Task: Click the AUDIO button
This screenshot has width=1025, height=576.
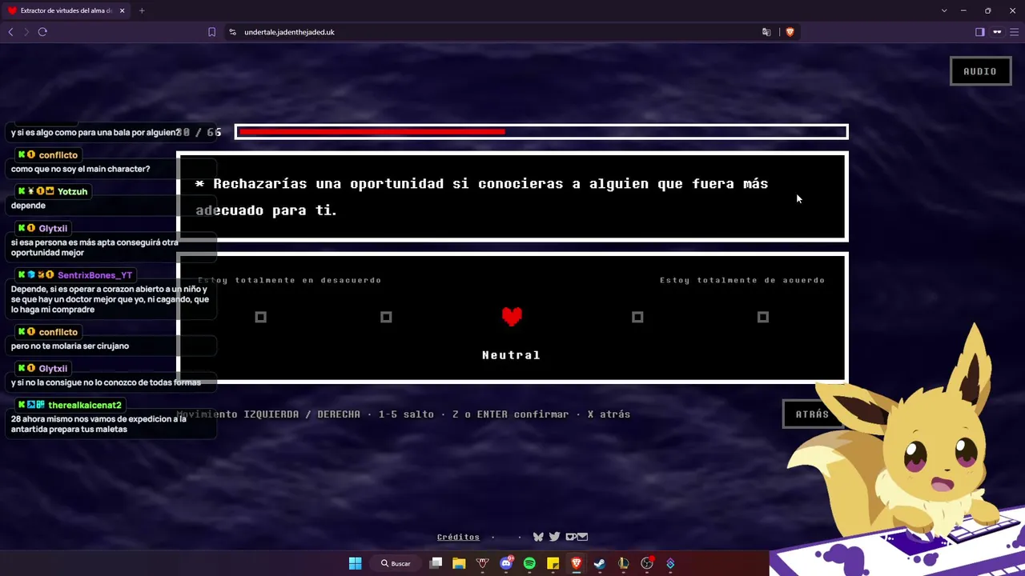Action: (x=980, y=71)
